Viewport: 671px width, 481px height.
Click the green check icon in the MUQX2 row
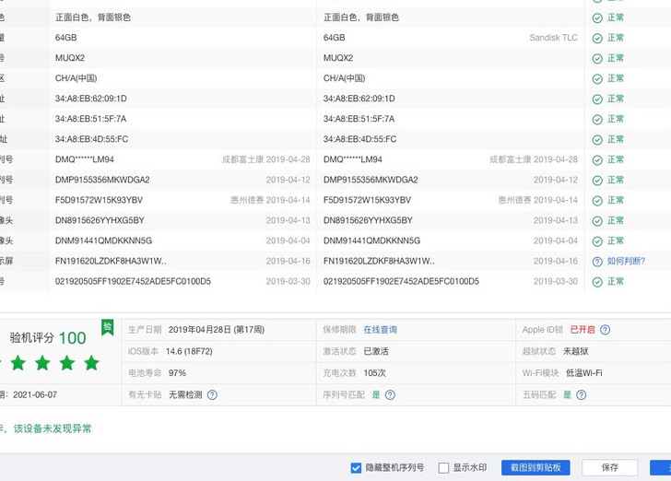coord(597,59)
